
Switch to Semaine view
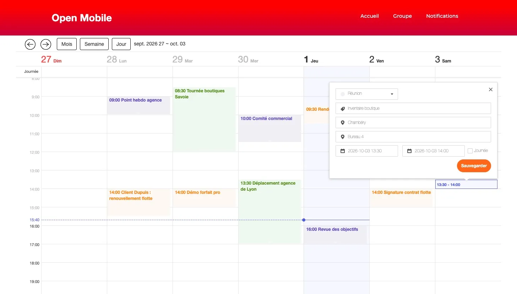(94, 44)
